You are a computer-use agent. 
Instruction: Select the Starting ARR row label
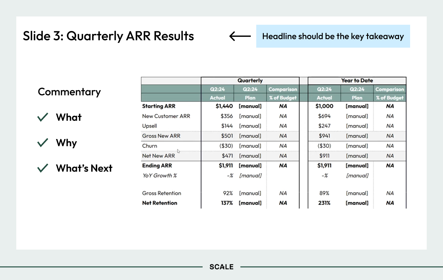click(x=157, y=106)
